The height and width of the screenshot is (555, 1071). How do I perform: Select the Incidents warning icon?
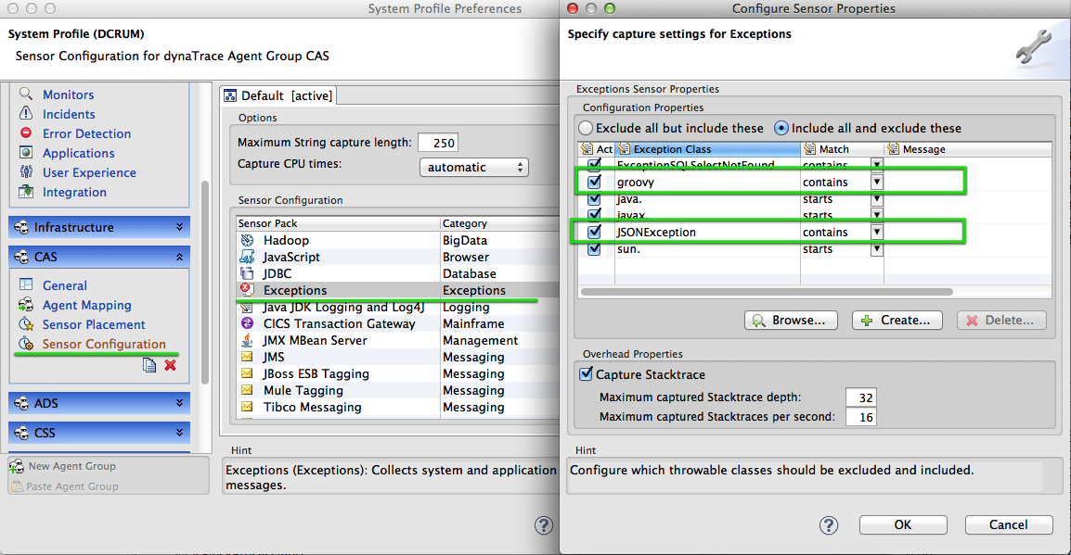(x=26, y=113)
